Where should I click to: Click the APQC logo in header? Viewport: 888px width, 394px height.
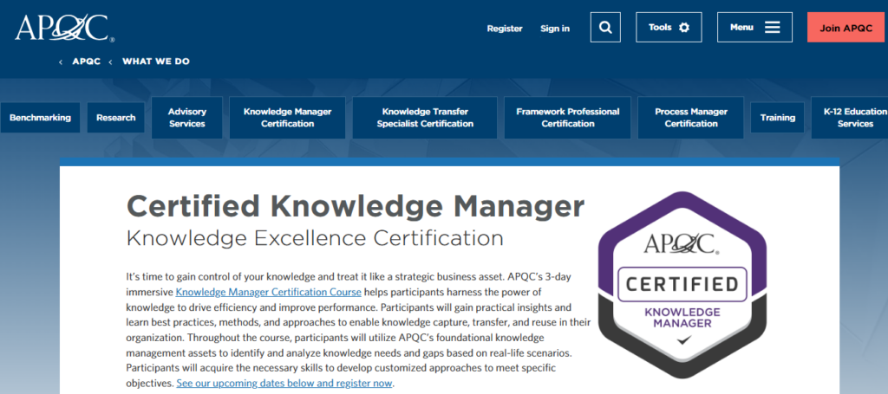[65, 28]
